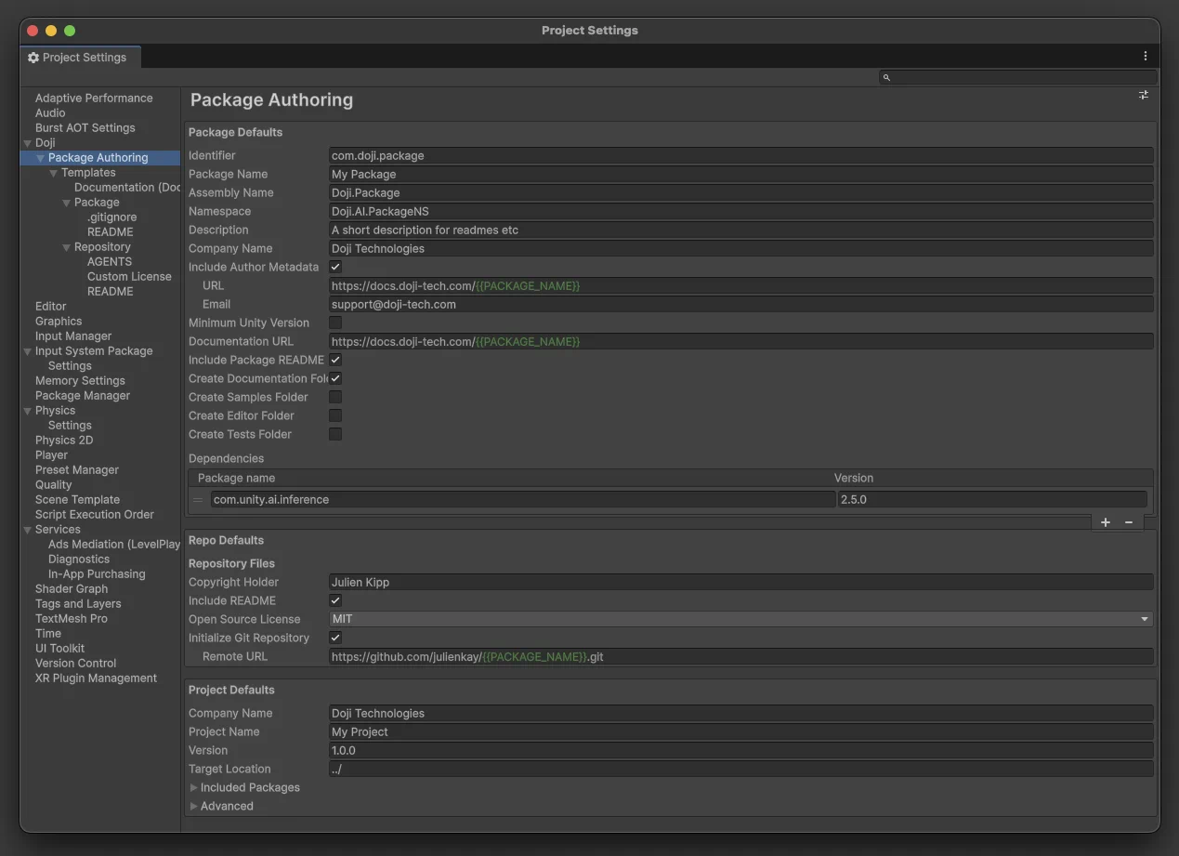The height and width of the screenshot is (856, 1179).
Task: Add a dependency with the plus button
Action: tap(1106, 522)
